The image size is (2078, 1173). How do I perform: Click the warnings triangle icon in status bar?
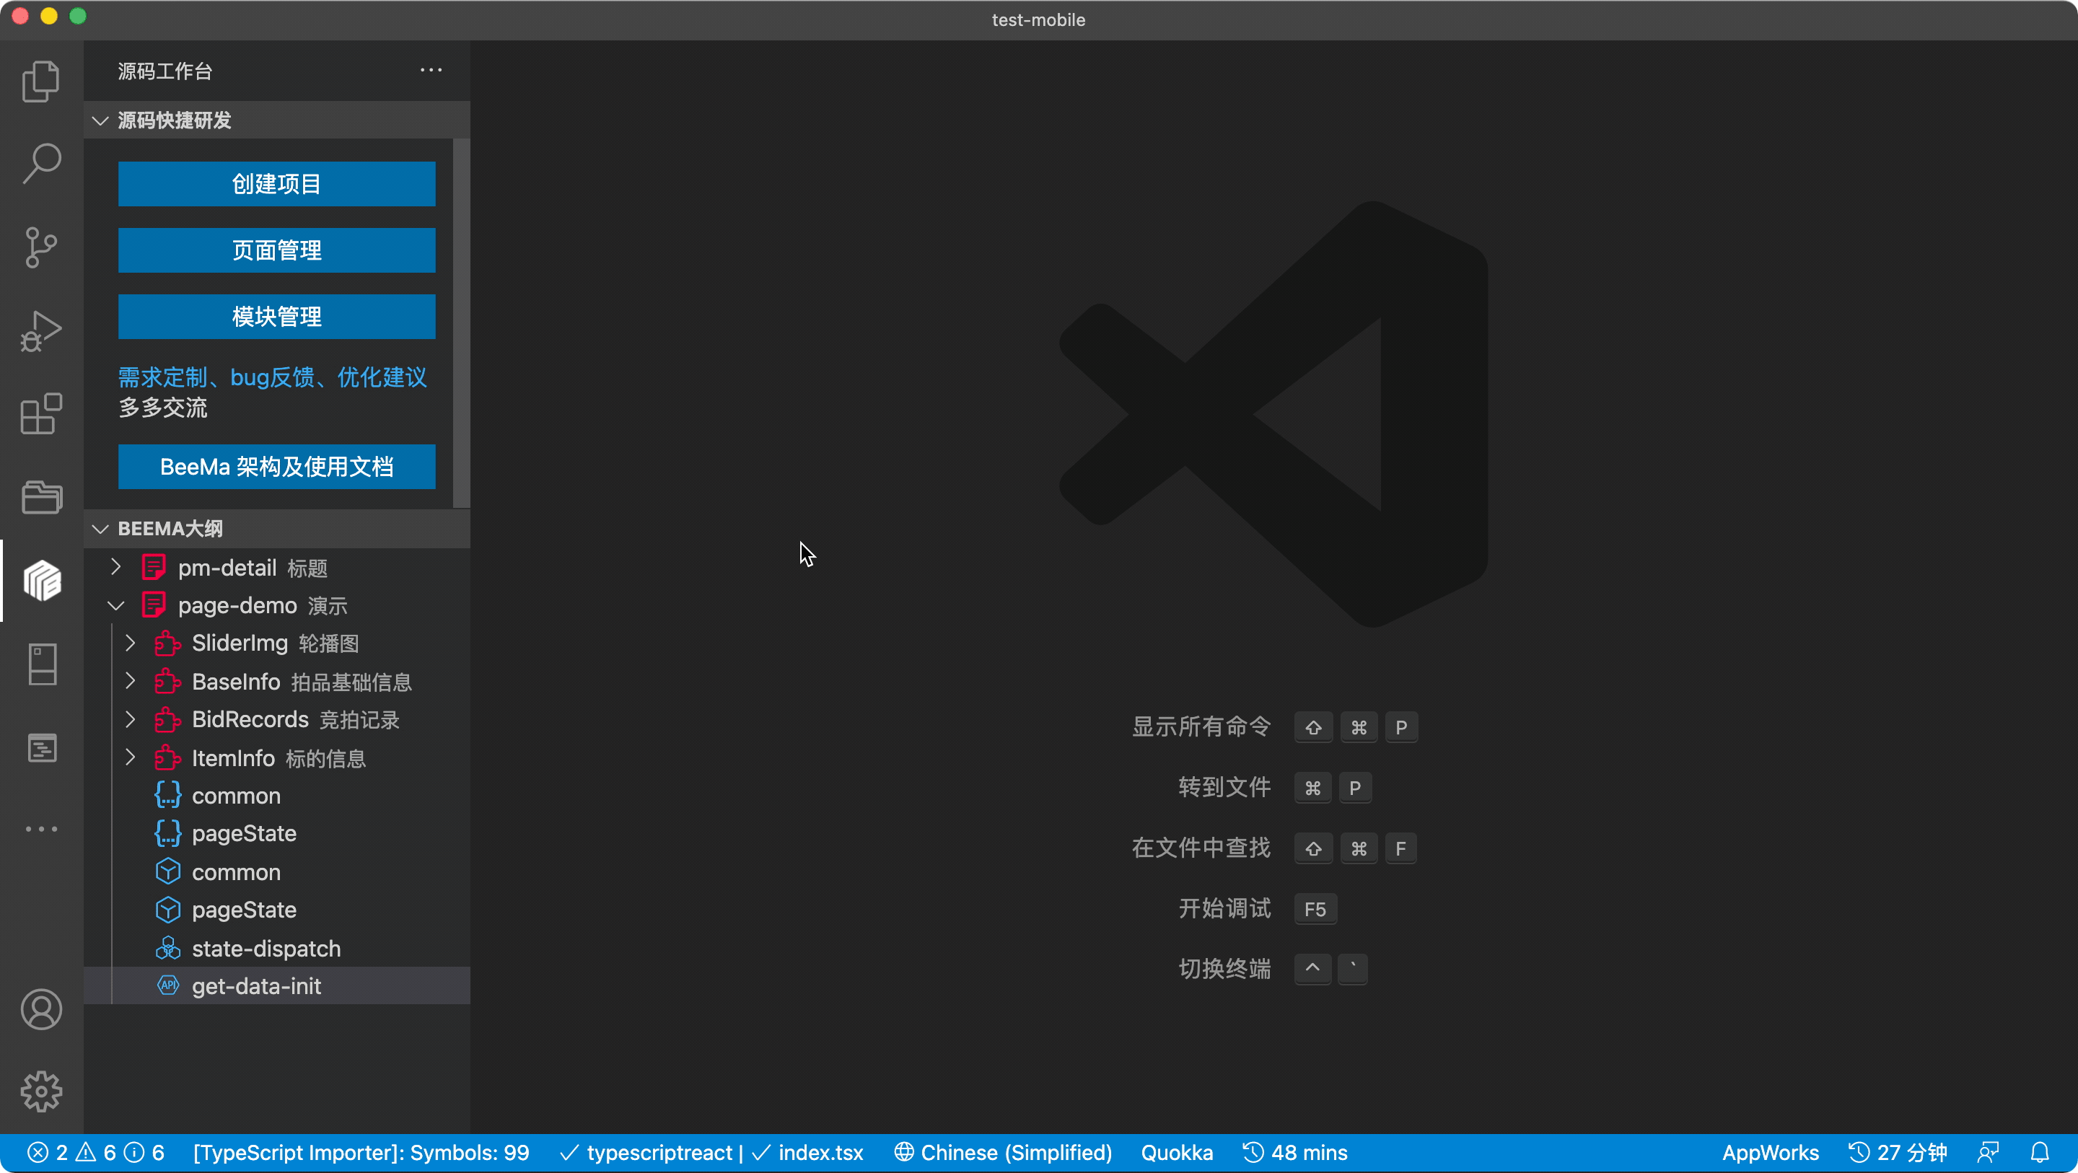(x=86, y=1152)
